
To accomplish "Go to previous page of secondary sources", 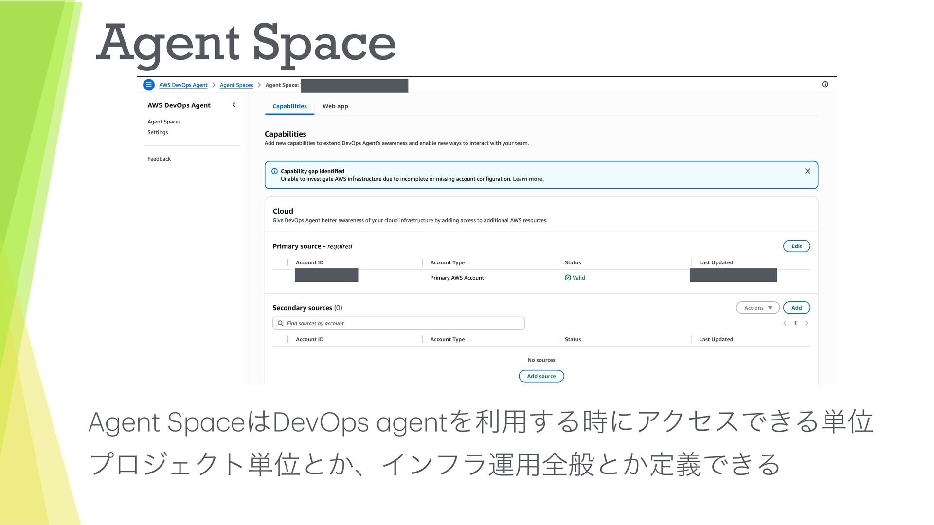I will tap(785, 323).
